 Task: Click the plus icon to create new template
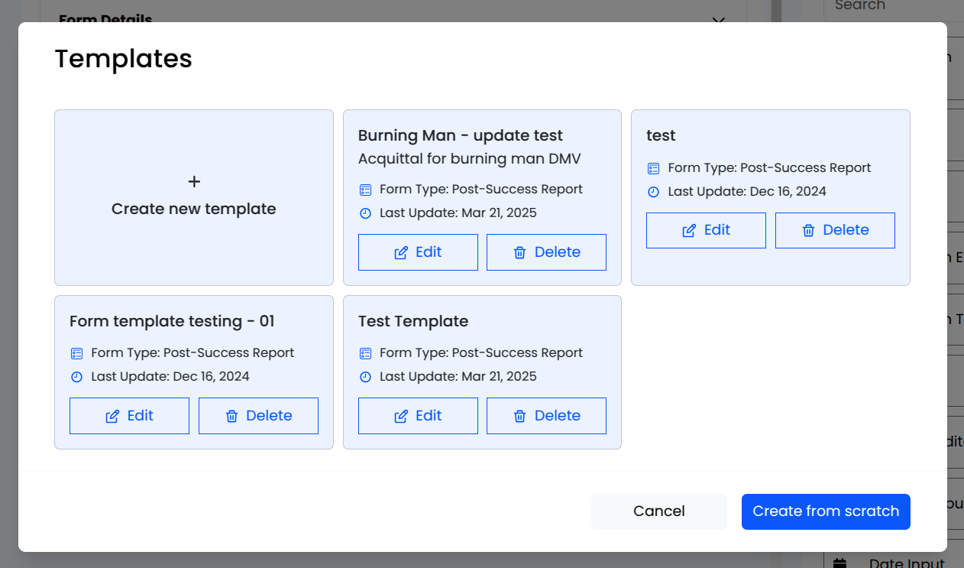[194, 182]
